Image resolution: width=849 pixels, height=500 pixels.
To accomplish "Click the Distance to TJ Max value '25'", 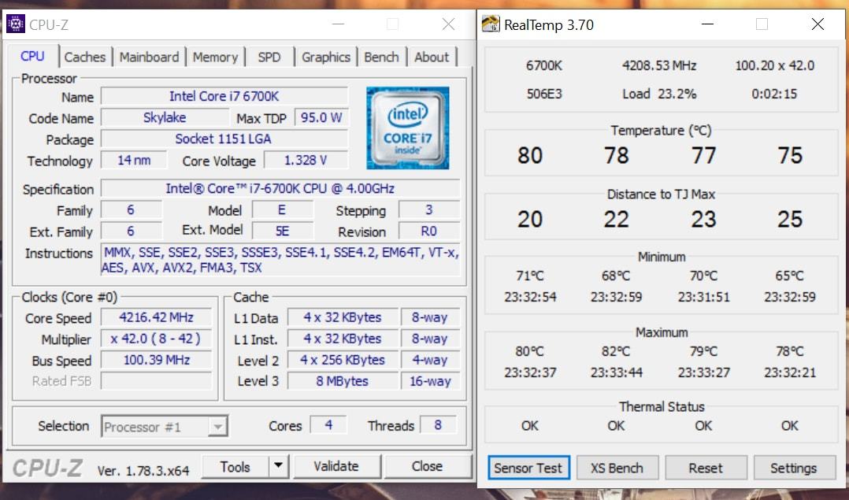I will (790, 219).
